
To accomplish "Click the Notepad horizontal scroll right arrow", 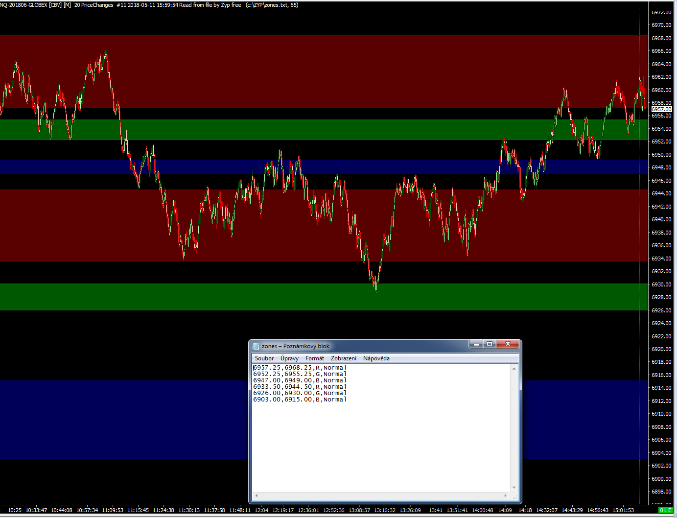I will [x=506, y=495].
